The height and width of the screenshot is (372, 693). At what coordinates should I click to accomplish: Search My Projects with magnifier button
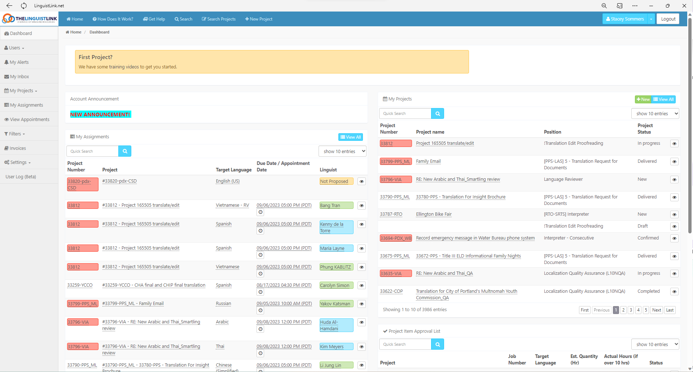pyautogui.click(x=438, y=113)
